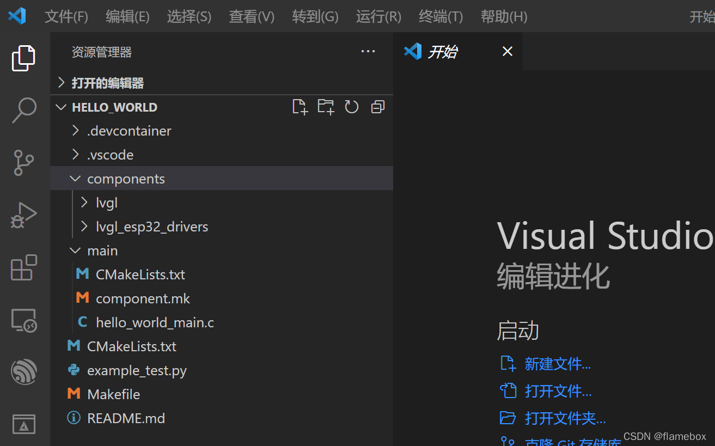
Task: Switch to the 开始 editor tab
Action: point(458,52)
